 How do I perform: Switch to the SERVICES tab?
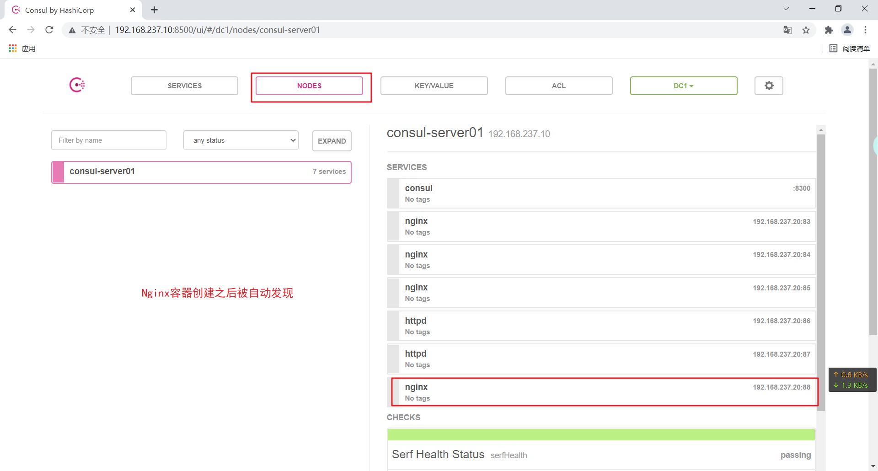tap(184, 86)
